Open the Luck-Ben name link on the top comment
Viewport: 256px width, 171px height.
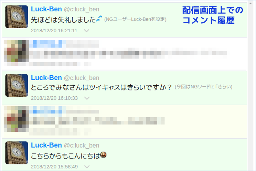46,9
